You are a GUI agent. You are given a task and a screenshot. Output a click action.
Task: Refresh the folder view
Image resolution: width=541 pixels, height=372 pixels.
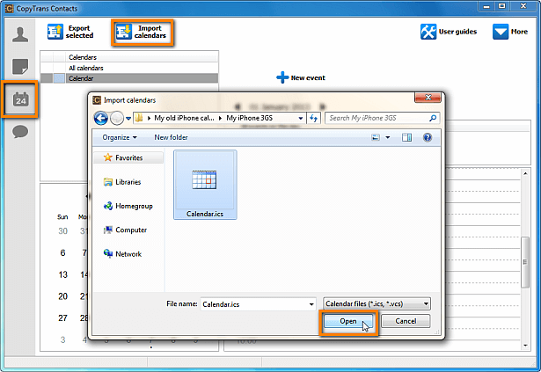(314, 118)
